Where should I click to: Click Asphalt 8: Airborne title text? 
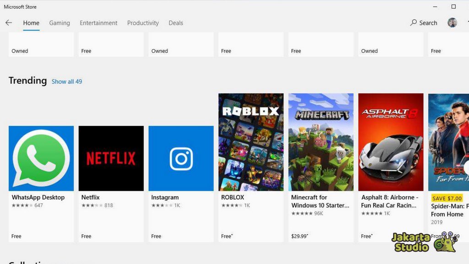tap(390, 201)
